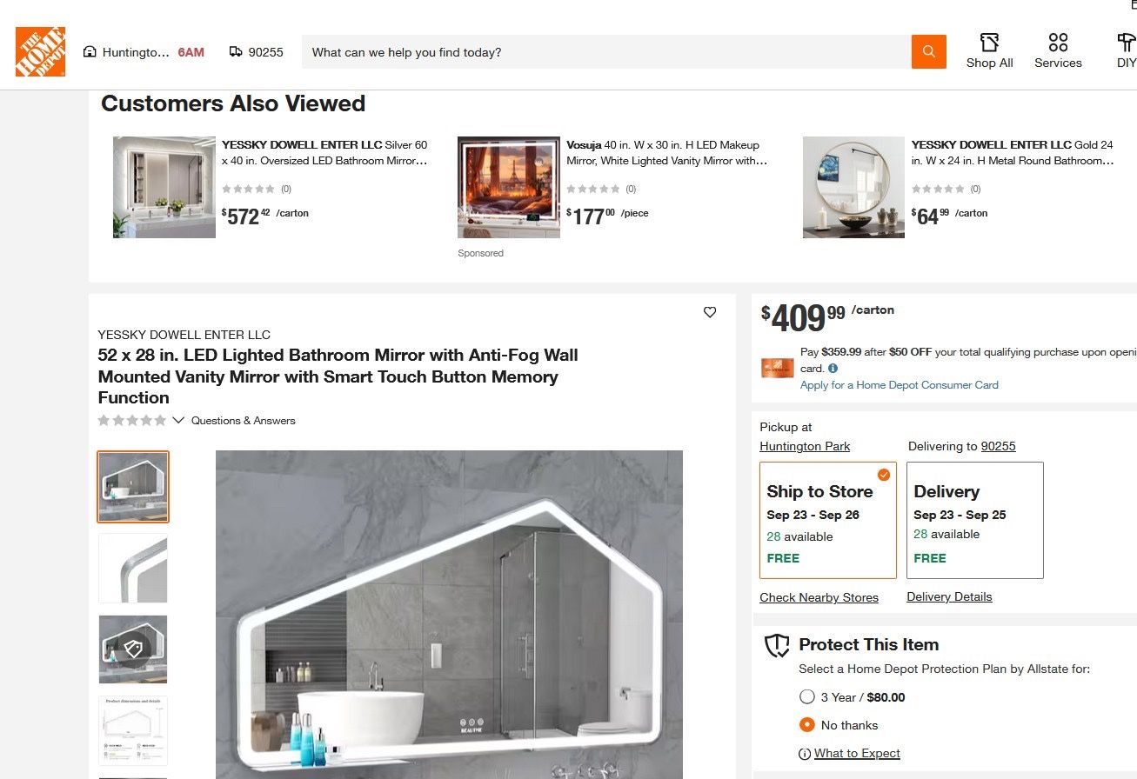1137x779 pixels.
Task: Select the second mirror corner thumbnail
Action: coord(133,569)
